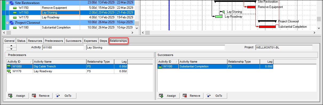Go to next activity with down arrow
The image size is (323, 105).
tap(11, 49)
